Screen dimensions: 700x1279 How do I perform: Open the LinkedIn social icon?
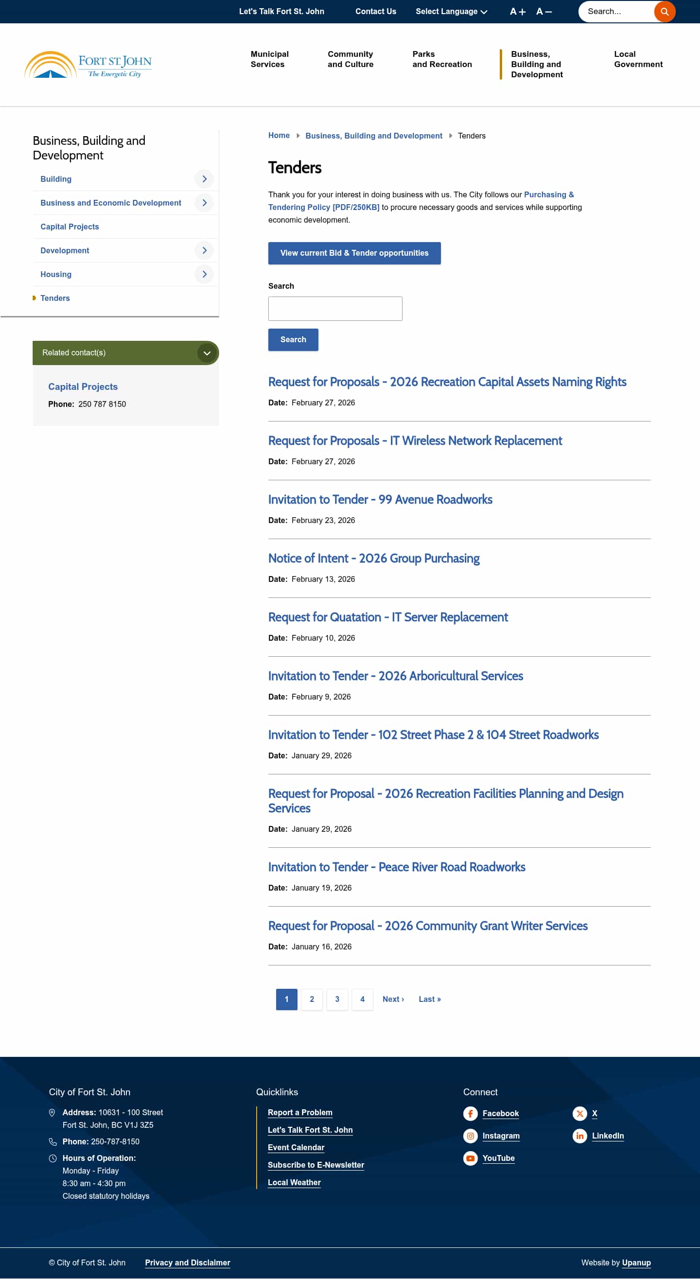pyautogui.click(x=579, y=1136)
